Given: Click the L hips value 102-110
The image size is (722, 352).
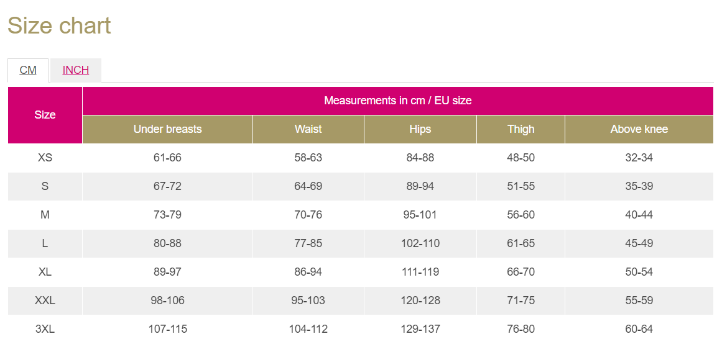Looking at the screenshot, I should click(x=420, y=243).
